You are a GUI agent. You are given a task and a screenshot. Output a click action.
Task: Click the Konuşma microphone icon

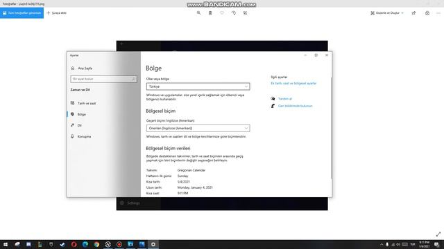pos(72,136)
